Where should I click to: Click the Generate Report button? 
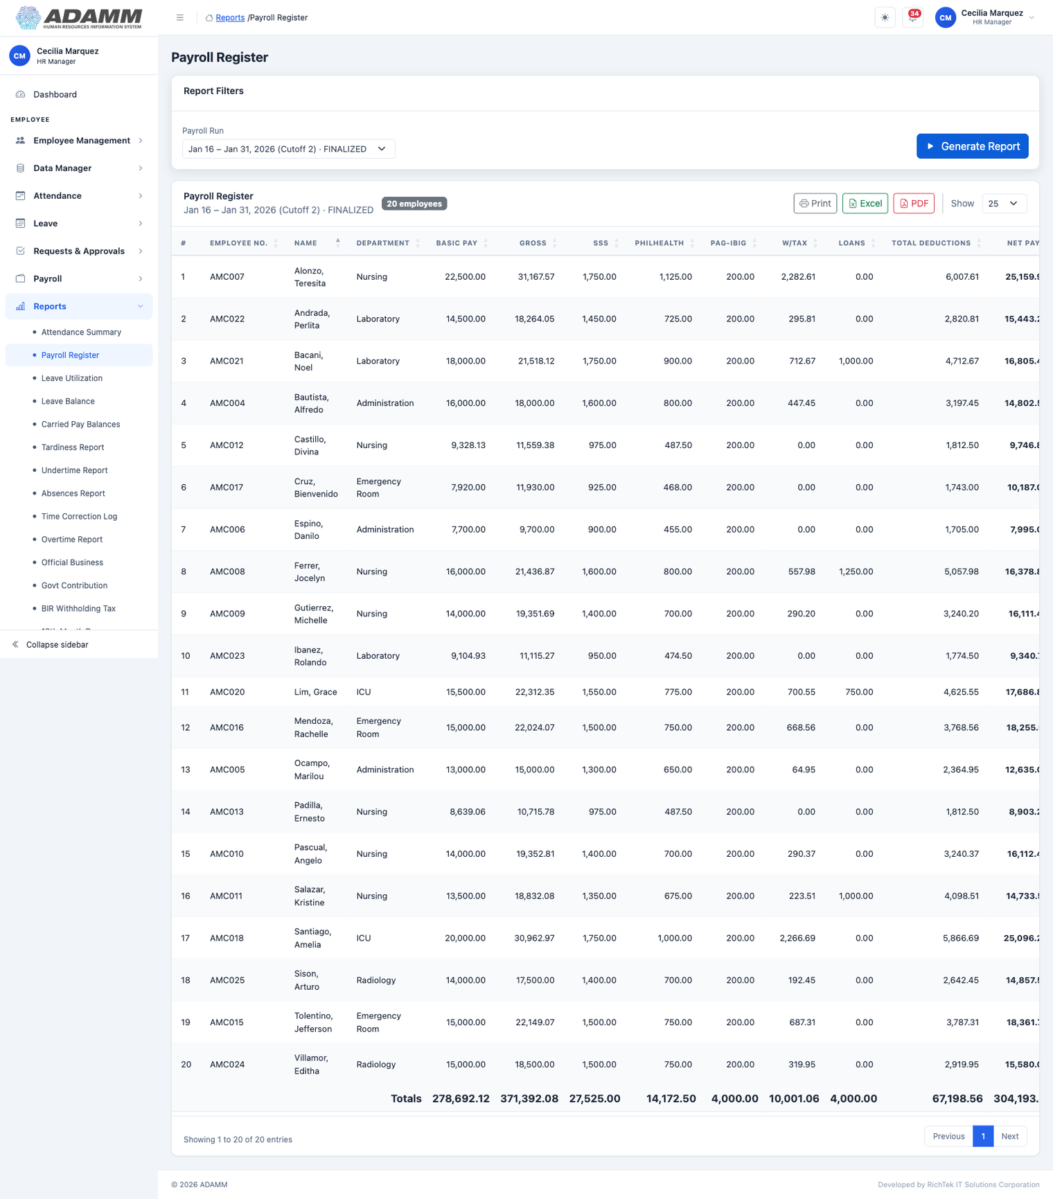click(972, 146)
